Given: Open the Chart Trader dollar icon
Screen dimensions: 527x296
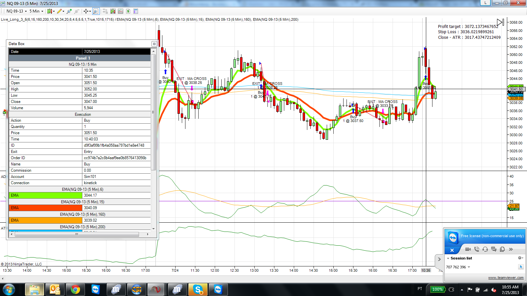Looking at the screenshot, I should 128,11.
